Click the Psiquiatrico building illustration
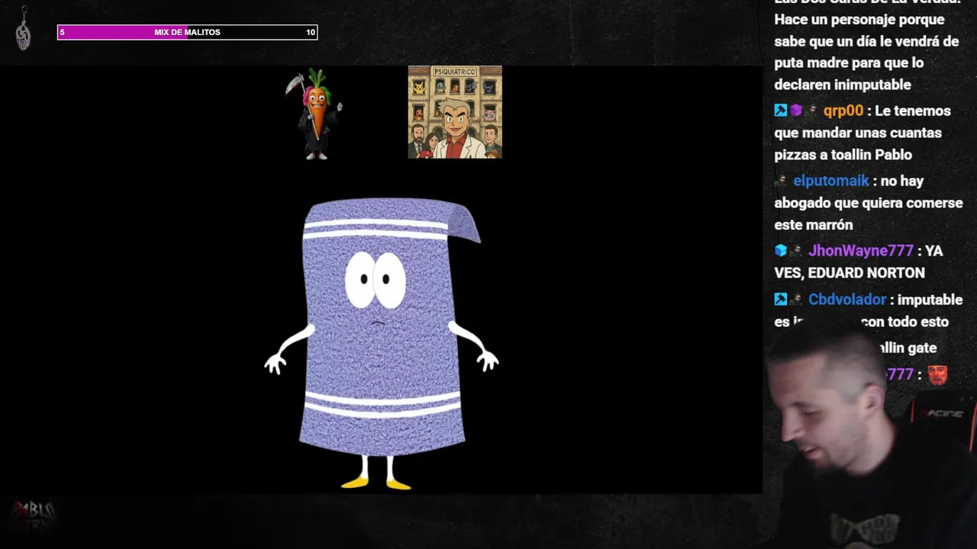 click(x=455, y=112)
